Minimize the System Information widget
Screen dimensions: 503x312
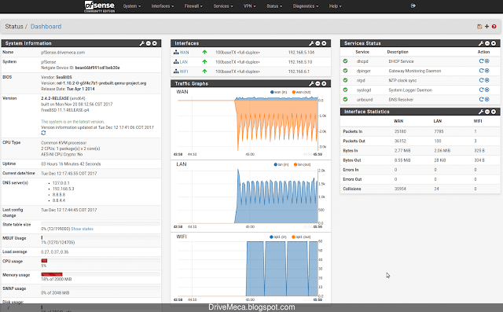[x=149, y=43]
